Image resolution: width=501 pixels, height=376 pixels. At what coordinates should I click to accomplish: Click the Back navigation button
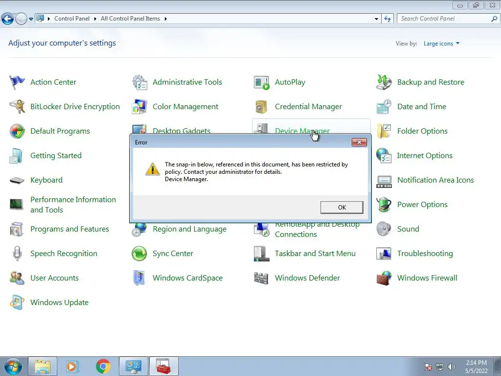tap(8, 19)
